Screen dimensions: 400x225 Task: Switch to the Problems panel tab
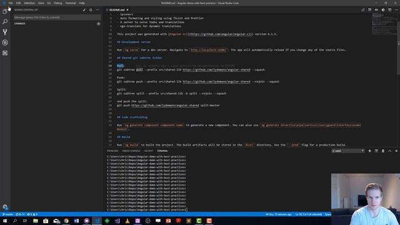pyautogui.click(x=112, y=151)
